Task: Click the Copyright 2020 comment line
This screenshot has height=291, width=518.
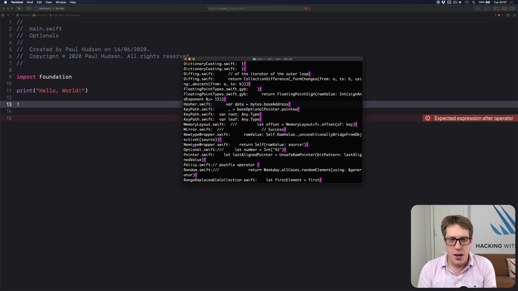Action: coord(103,56)
